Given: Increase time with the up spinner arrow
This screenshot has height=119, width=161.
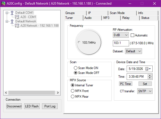Looking at the screenshot, I should coord(150,76).
